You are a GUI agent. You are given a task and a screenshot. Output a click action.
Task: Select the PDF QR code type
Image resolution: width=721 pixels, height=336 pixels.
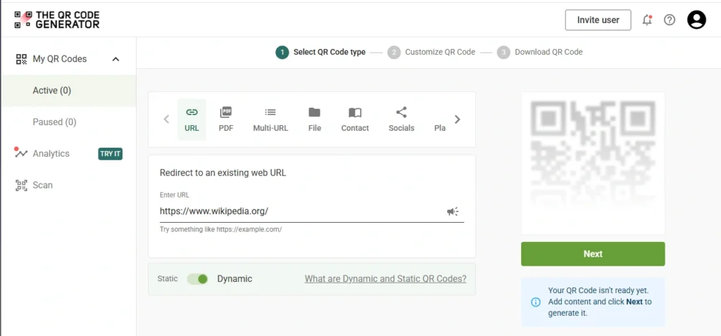click(226, 119)
